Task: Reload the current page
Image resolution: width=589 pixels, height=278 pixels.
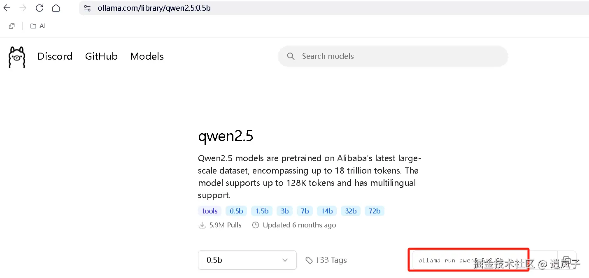Action: coord(40,8)
